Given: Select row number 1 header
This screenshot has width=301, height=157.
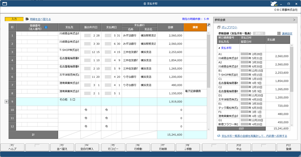Looking at the screenshot, I should pyautogui.click(x=12, y=36).
